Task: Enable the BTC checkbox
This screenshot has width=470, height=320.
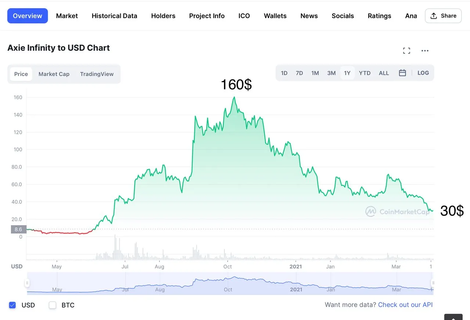Action: point(53,305)
